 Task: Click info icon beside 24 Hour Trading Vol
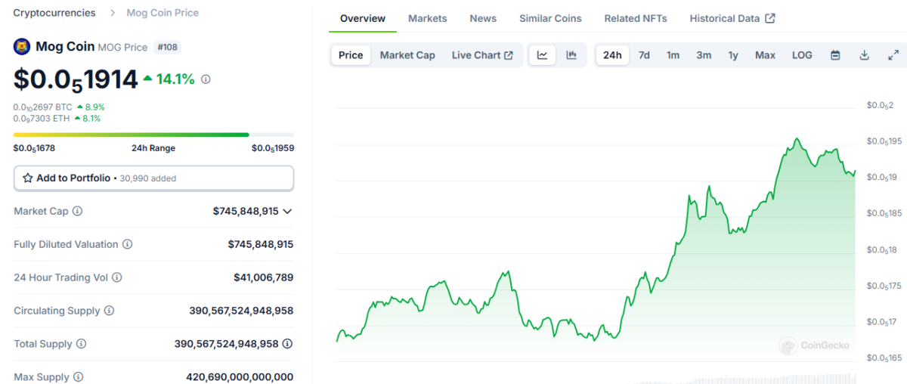(x=117, y=277)
